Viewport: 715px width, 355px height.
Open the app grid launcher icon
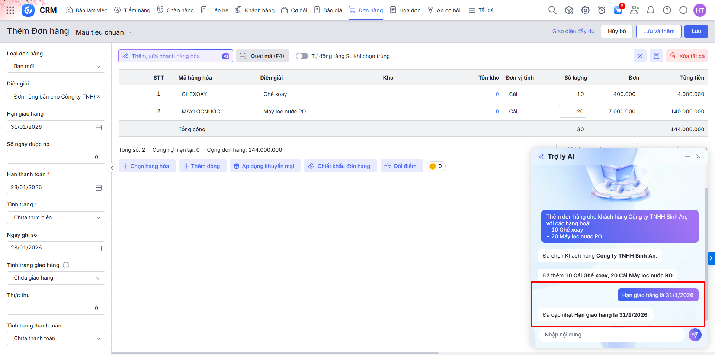pyautogui.click(x=10, y=10)
